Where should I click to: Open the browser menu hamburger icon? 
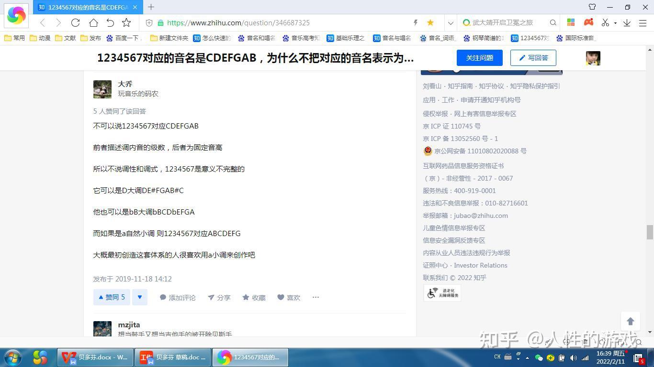642,22
